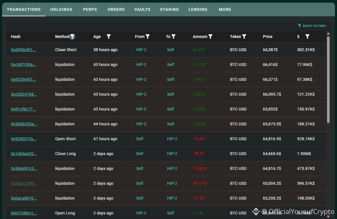The image size is (337, 219).
Task: Open transaction hash 0xd09befb1...
Action: coord(23,50)
